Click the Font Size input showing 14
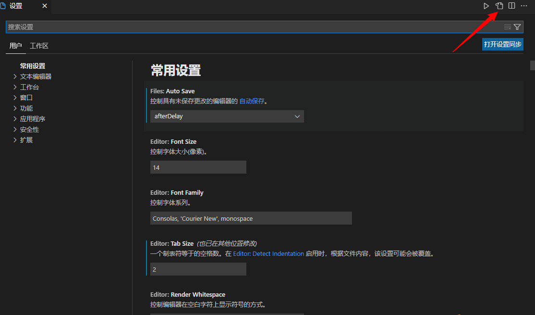The height and width of the screenshot is (315, 535). pos(198,167)
